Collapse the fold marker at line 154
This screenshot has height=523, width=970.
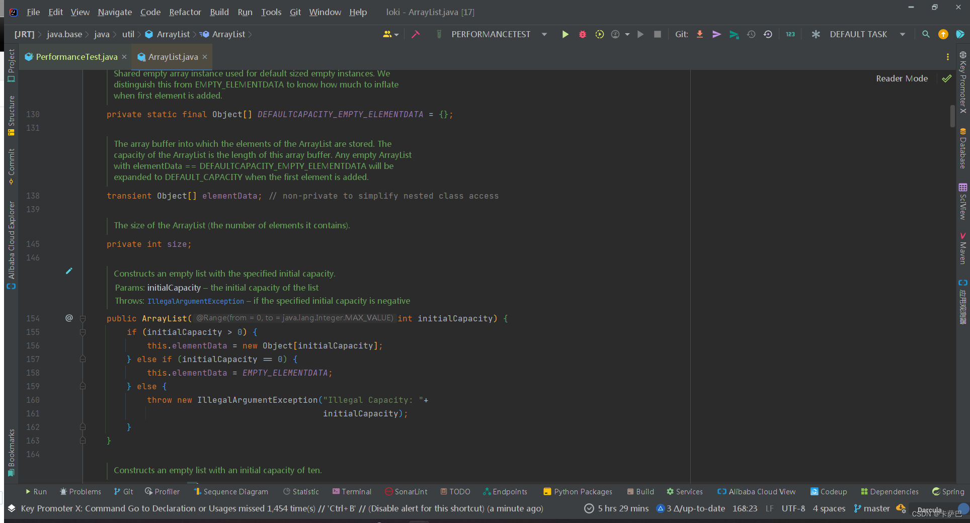coord(83,318)
